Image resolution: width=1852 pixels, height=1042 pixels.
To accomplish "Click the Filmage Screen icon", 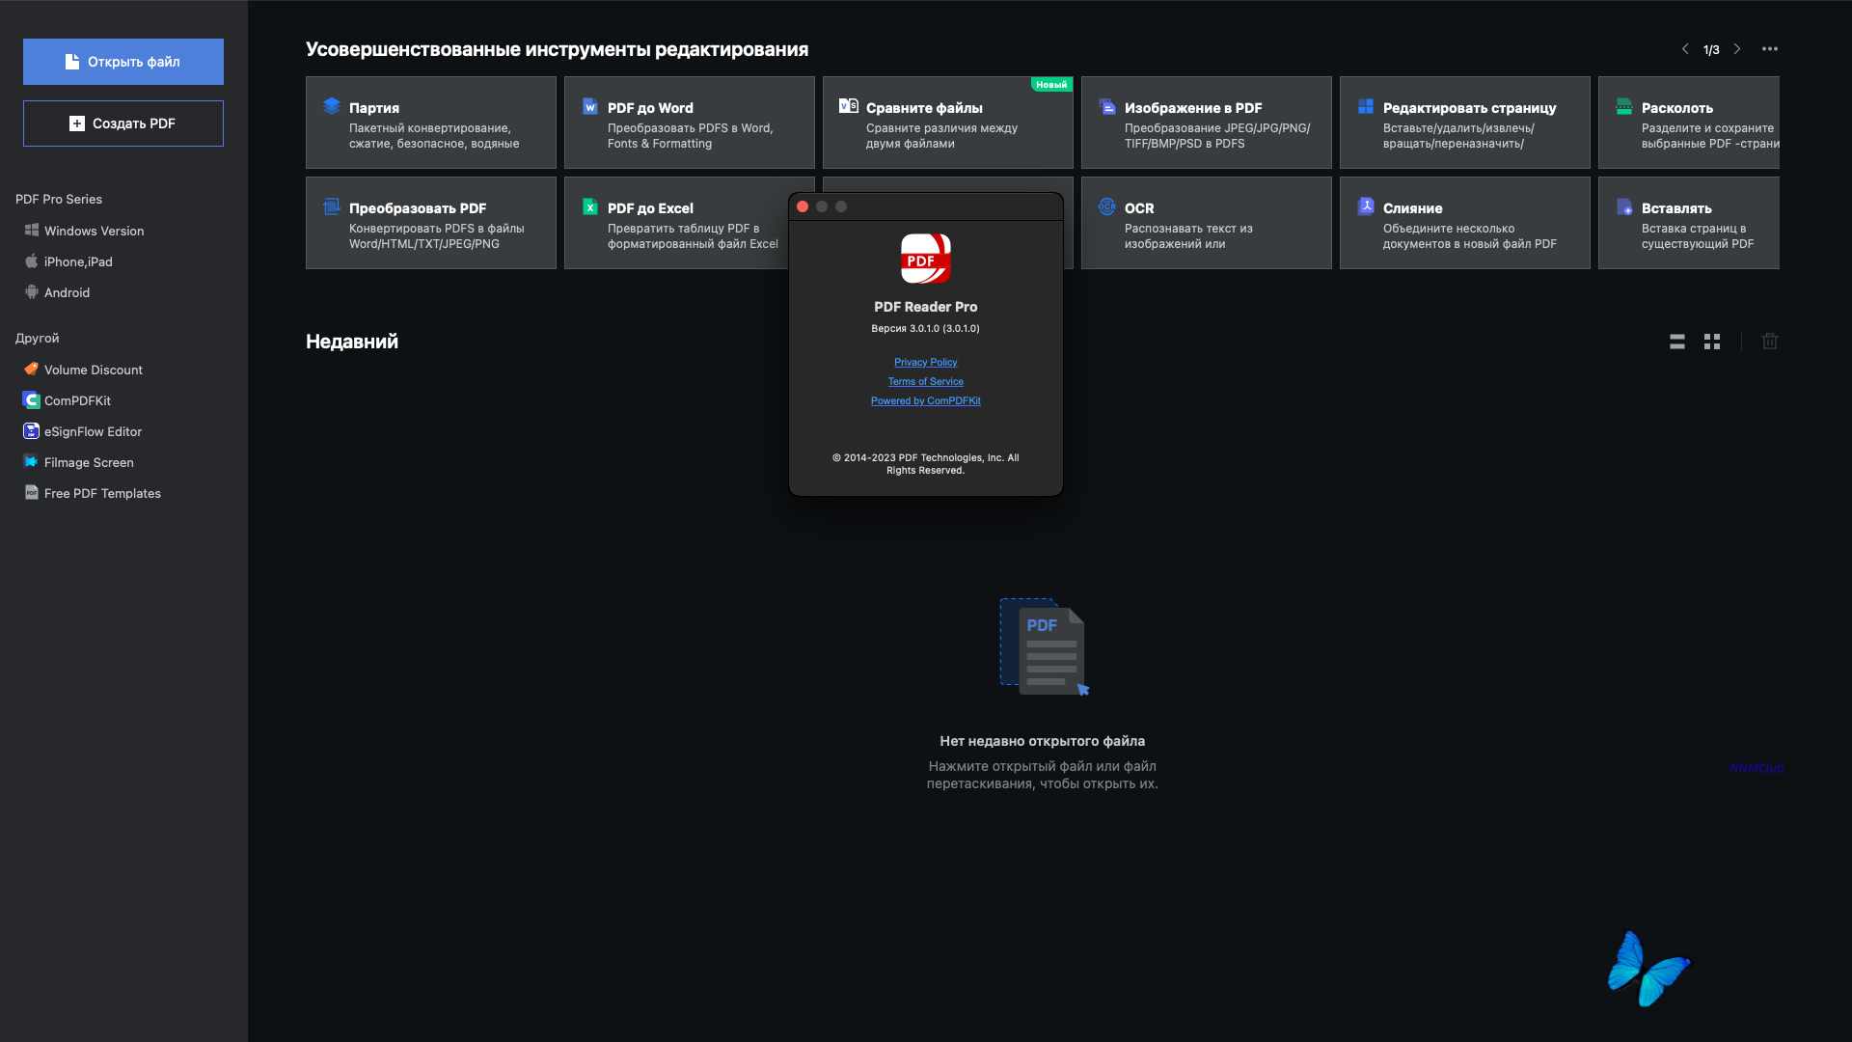I will (x=32, y=461).
